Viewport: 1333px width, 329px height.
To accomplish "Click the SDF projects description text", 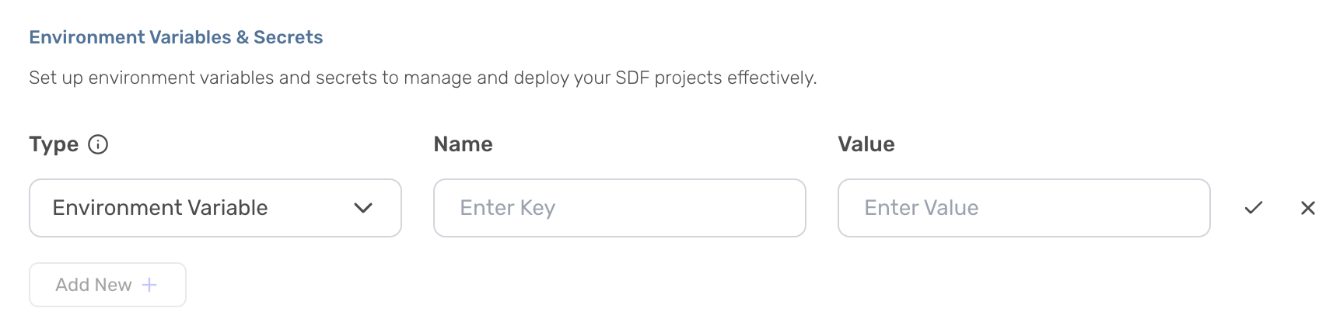I will 422,78.
